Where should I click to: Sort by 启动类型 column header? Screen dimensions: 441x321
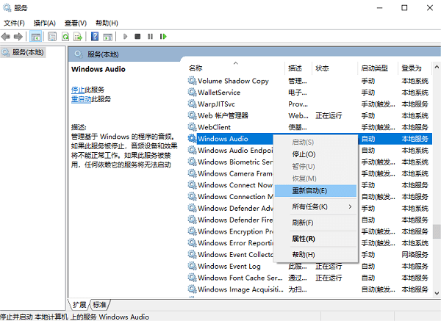coord(376,68)
